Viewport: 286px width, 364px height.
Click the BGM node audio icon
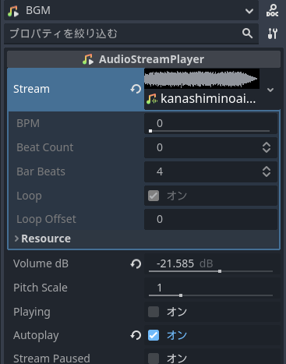pos(13,11)
